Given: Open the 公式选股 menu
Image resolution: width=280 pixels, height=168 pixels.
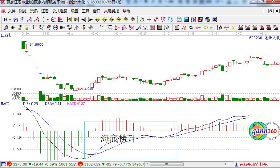Looking at the screenshot, I should pyautogui.click(x=59, y=11).
